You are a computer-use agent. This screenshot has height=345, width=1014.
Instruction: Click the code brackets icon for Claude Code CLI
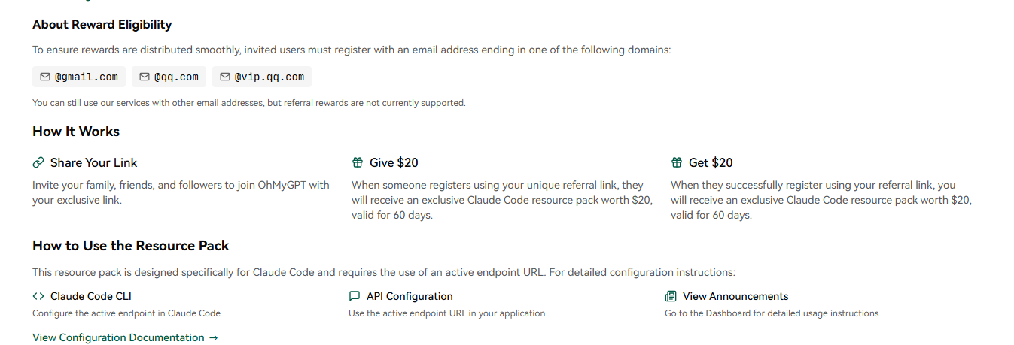pyautogui.click(x=38, y=296)
